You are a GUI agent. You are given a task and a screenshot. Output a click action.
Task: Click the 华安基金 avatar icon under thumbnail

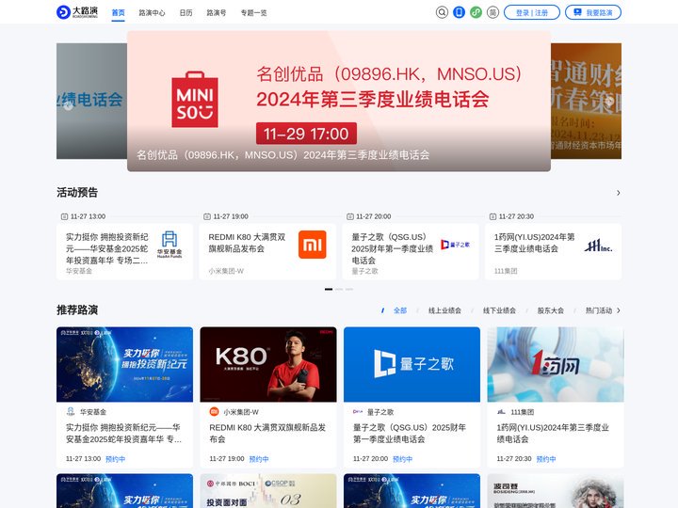tap(71, 412)
